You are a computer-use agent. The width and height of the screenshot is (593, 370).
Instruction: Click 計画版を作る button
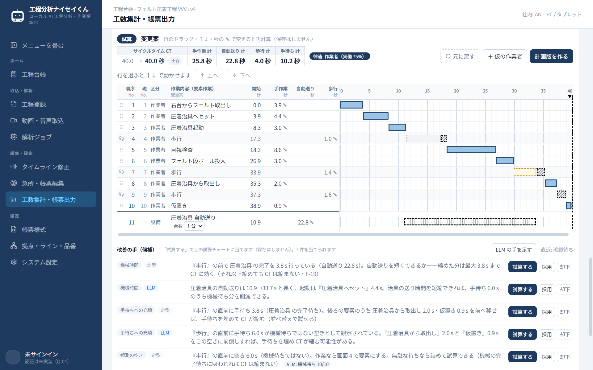(x=551, y=56)
